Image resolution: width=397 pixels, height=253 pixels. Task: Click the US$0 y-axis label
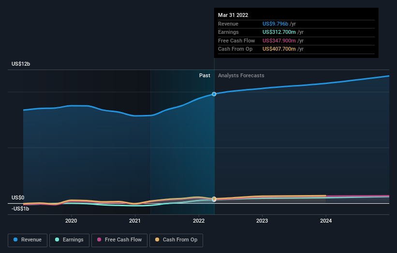tap(18, 197)
